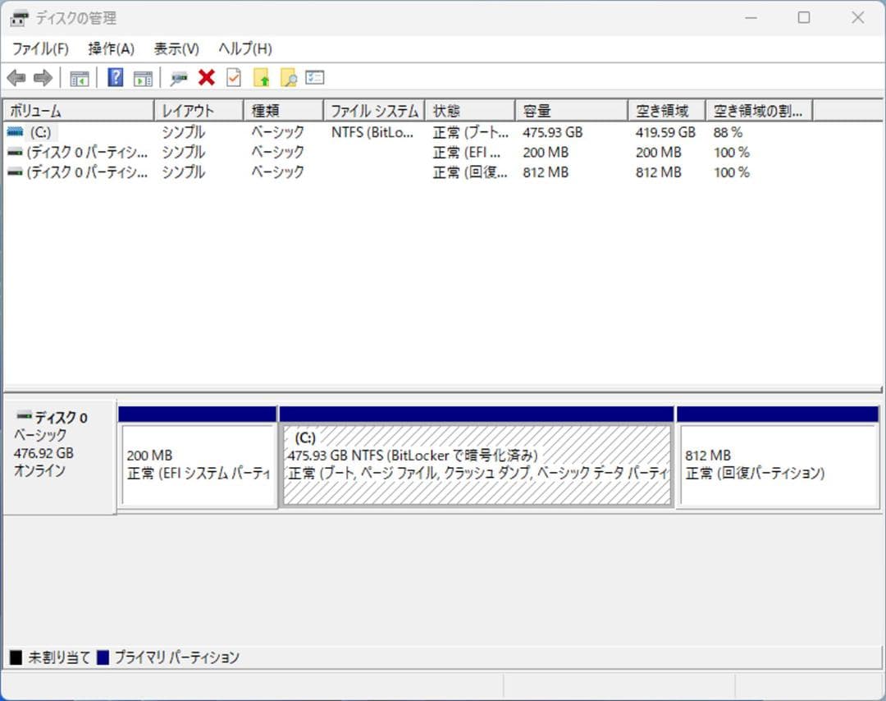This screenshot has height=701, width=886.
Task: Click the Forward arrow toolbar icon
Action: [x=43, y=77]
